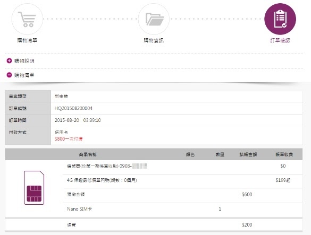Click the 結帳金額 column header

(248, 154)
